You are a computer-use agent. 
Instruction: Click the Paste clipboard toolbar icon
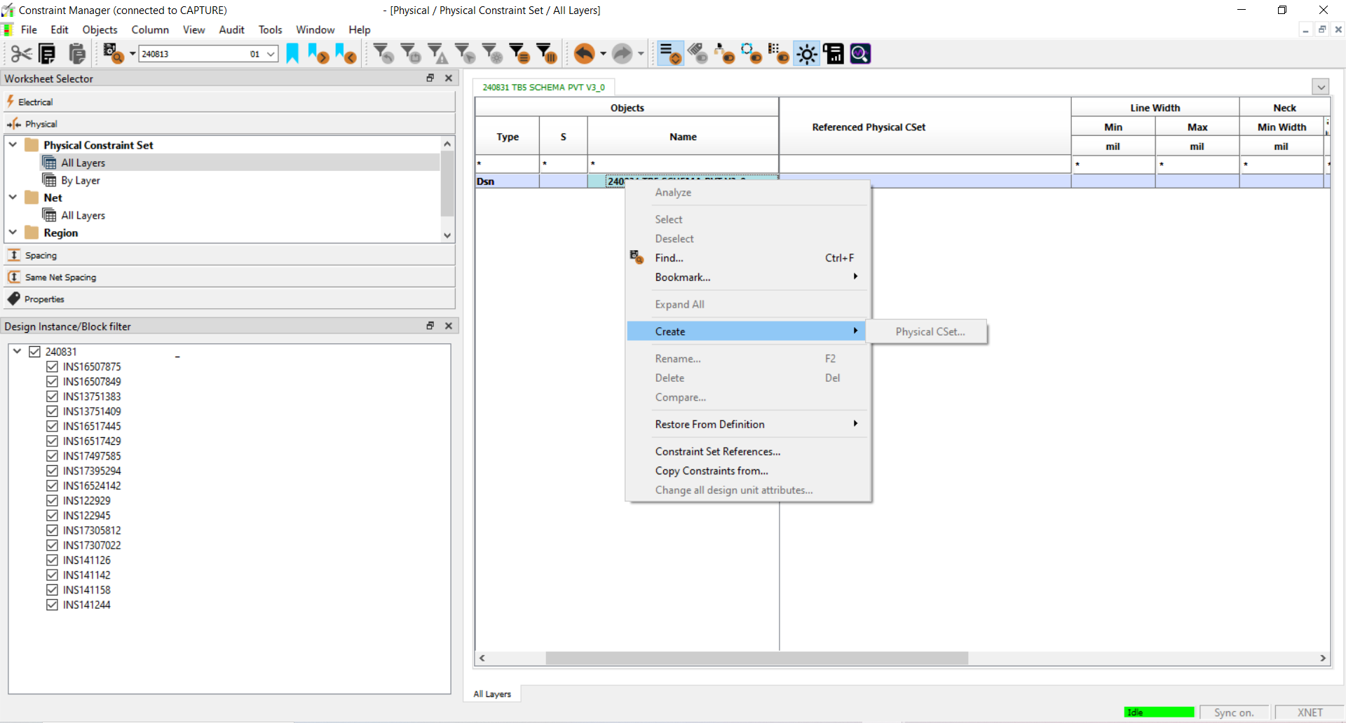(x=77, y=54)
